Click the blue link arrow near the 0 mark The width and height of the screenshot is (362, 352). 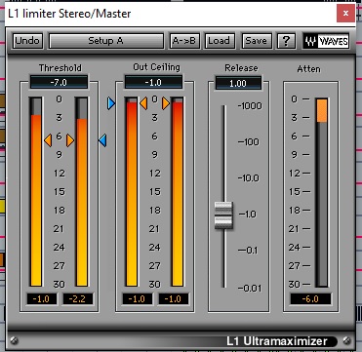click(x=111, y=103)
